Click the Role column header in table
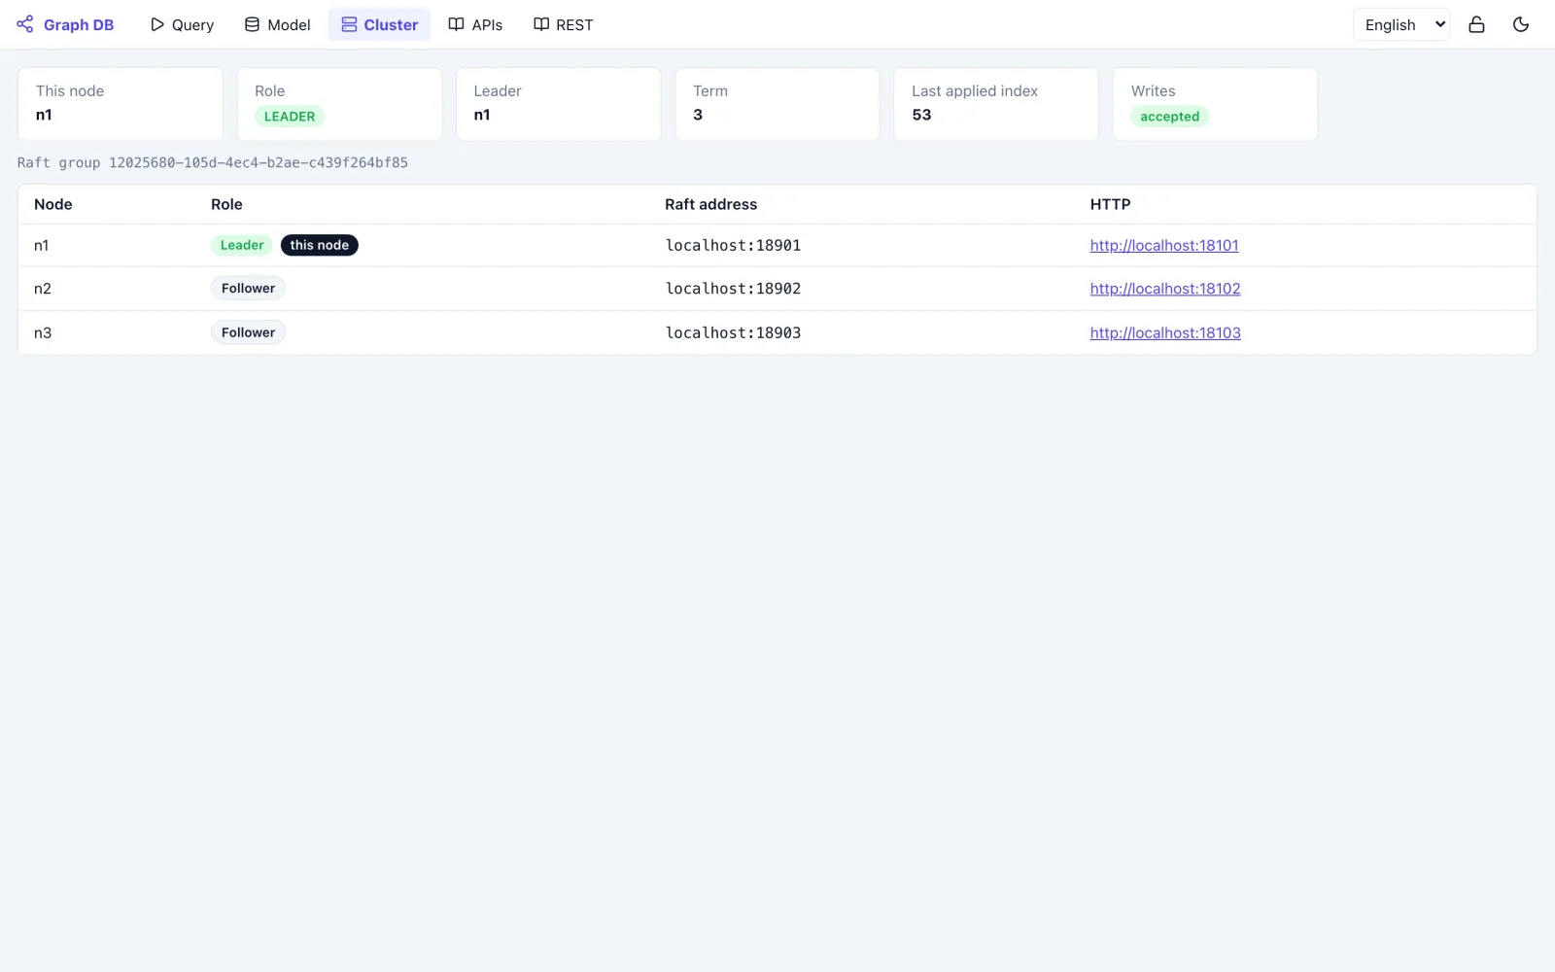Screen dimensions: 1555x972 pyautogui.click(x=226, y=204)
